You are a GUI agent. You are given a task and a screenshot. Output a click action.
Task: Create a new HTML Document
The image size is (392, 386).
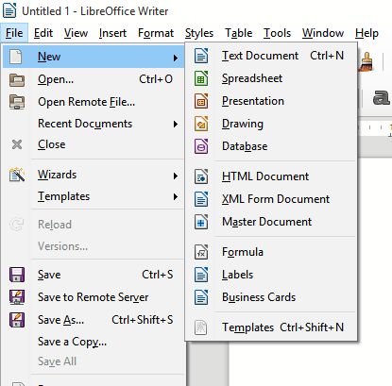[x=271, y=176]
